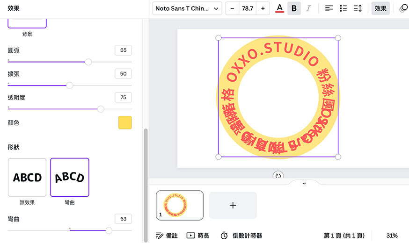Image resolution: width=409 pixels, height=243 pixels.
Task: Click the 31% zoom level
Action: click(392, 236)
